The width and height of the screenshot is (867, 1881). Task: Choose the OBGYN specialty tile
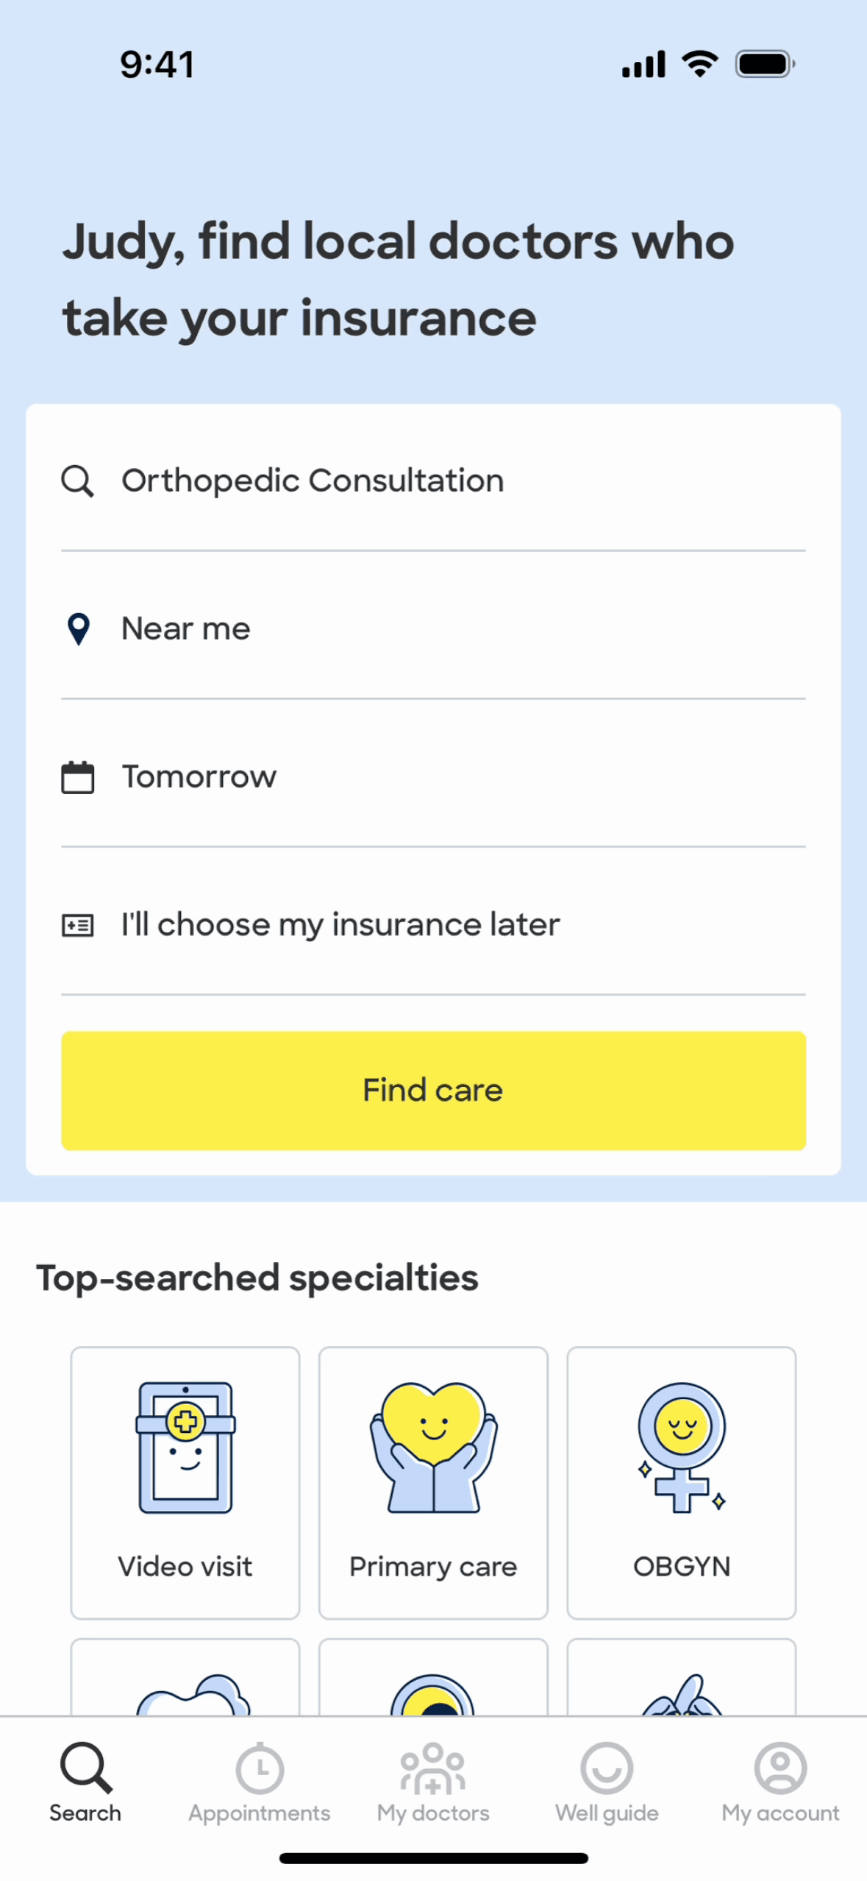coord(681,1482)
